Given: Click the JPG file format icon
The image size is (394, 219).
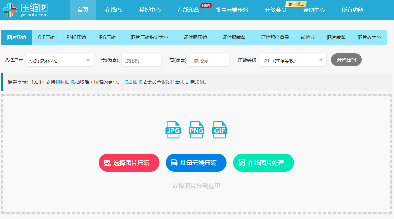Looking at the screenshot, I should click(x=173, y=130).
